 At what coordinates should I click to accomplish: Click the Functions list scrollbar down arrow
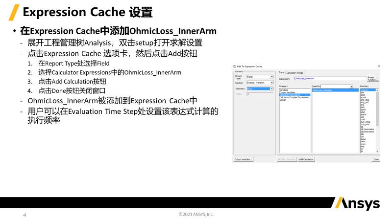[377, 152]
